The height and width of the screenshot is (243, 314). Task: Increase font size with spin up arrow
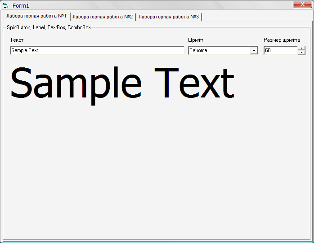301,48
